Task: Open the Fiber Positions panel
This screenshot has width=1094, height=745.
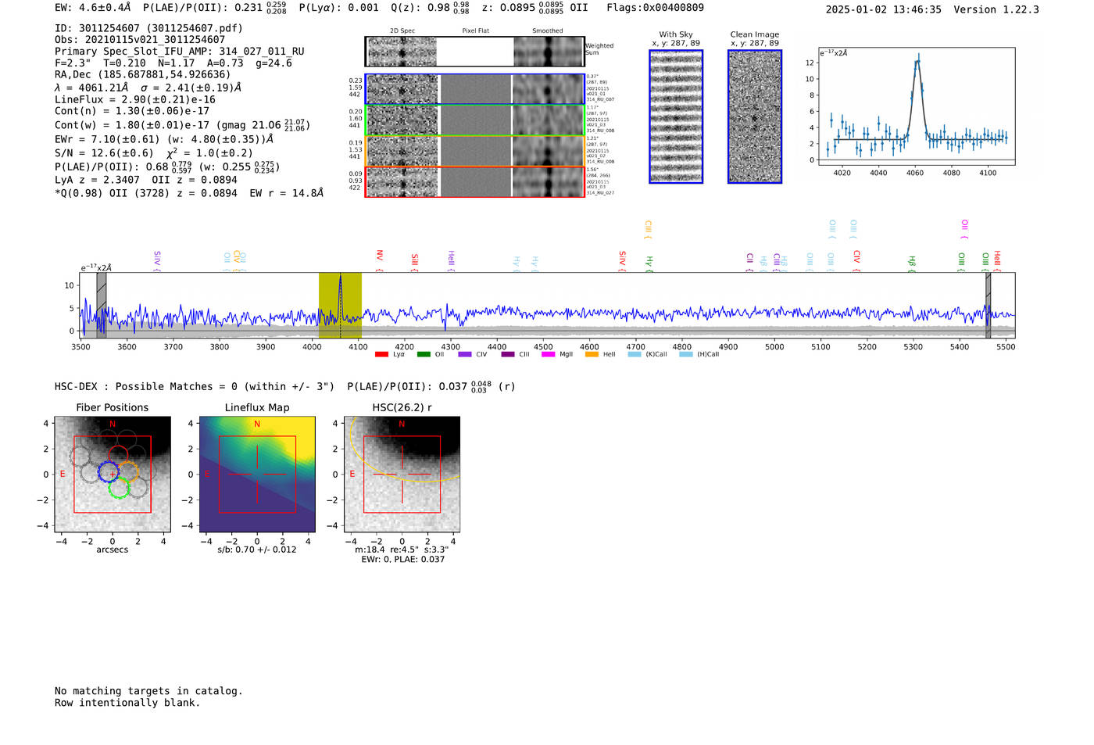Action: point(112,474)
